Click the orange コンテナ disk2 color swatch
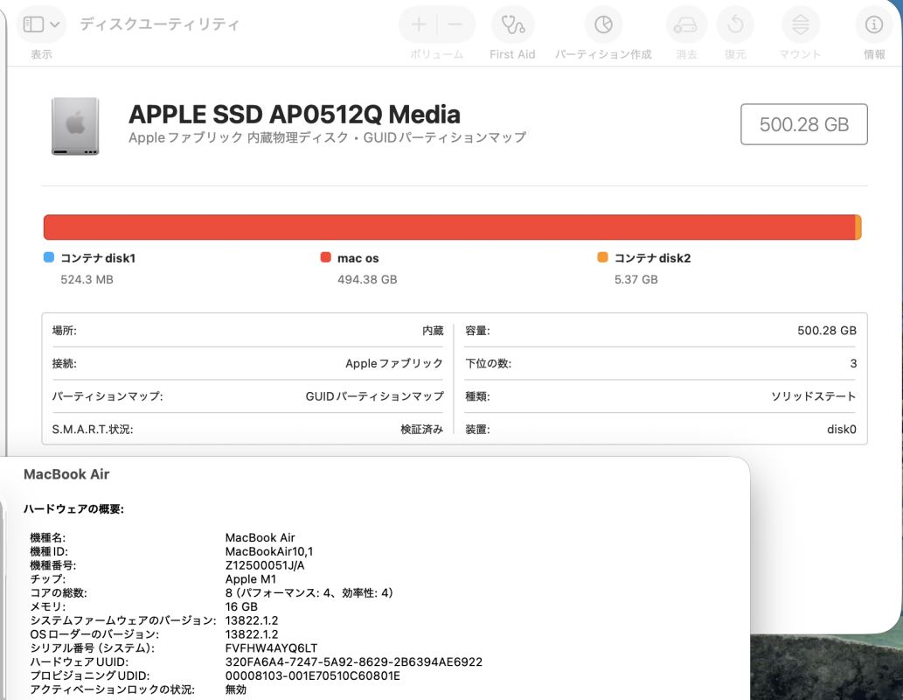The image size is (903, 700). tap(602, 258)
